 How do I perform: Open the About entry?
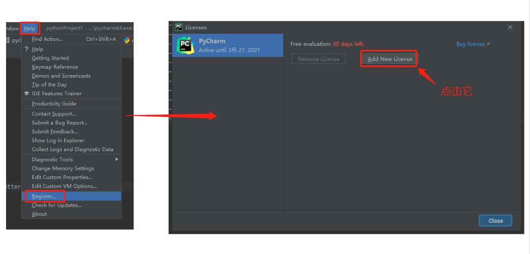coord(71,214)
